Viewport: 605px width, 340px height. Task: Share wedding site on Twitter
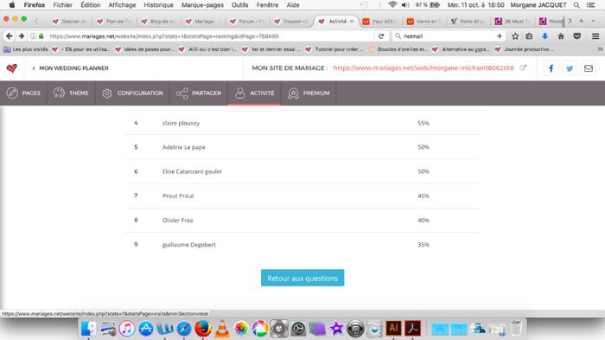(x=570, y=68)
